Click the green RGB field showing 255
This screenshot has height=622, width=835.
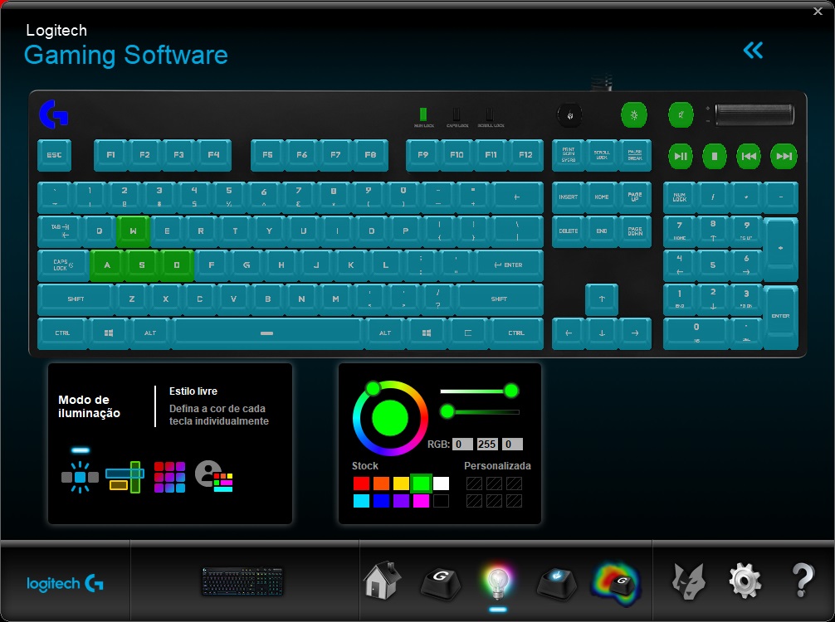point(486,444)
